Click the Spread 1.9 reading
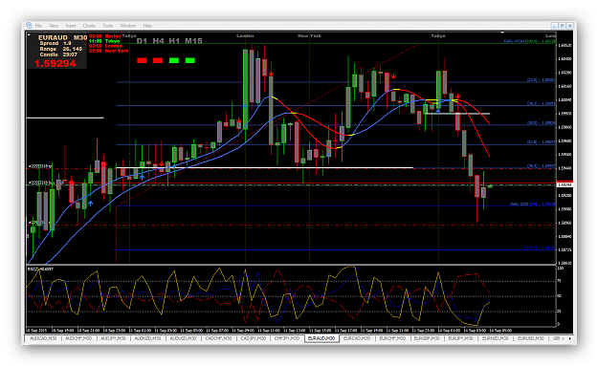 click(55, 43)
